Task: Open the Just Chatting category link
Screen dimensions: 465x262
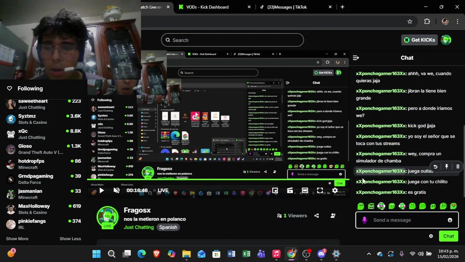Action: click(x=139, y=227)
